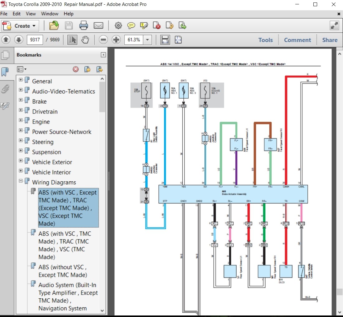This screenshot has width=343, height=317.
Task: Expand the Drivetrain bookmark
Action: pyautogui.click(x=21, y=110)
